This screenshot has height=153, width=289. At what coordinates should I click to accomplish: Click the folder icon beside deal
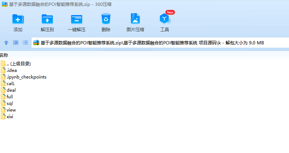[3, 90]
